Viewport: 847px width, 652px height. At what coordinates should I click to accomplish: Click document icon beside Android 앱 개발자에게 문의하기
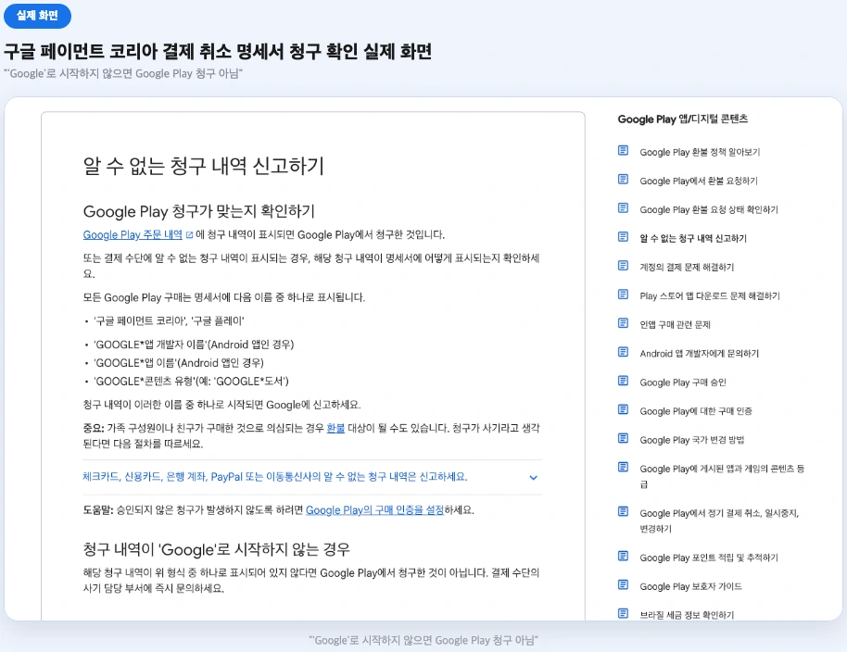623,352
